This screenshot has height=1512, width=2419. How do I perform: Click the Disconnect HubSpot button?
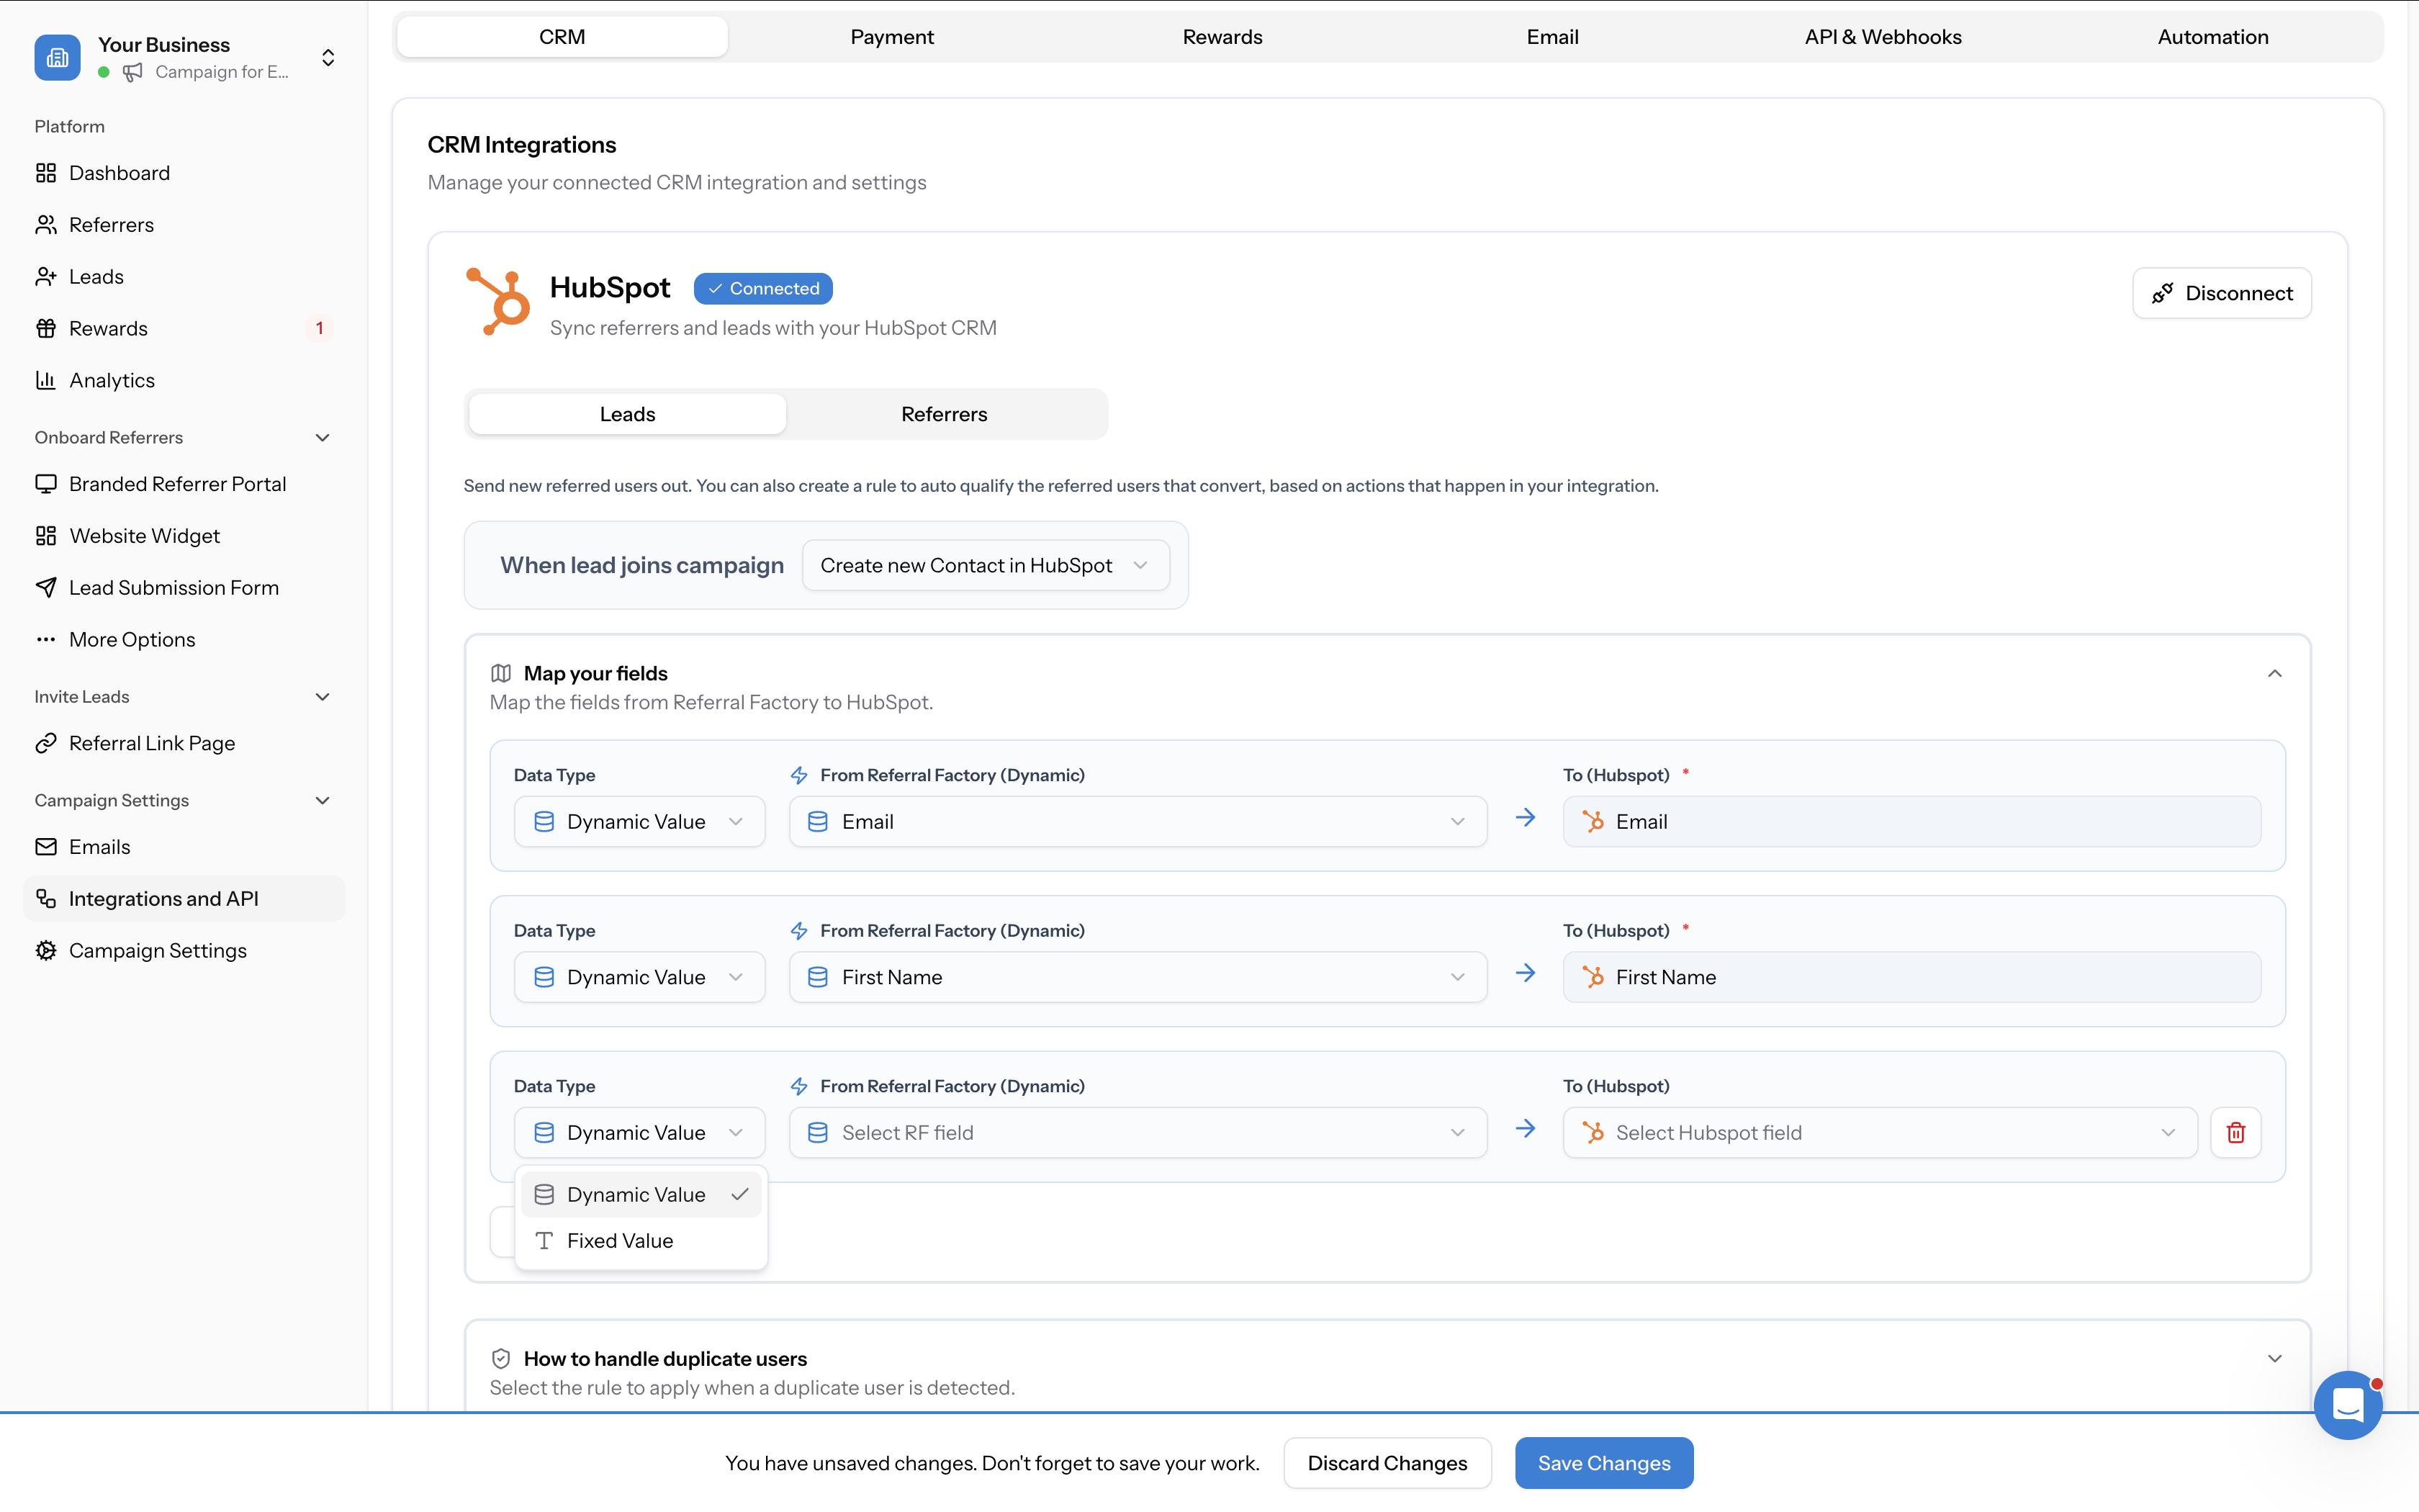[2221, 293]
